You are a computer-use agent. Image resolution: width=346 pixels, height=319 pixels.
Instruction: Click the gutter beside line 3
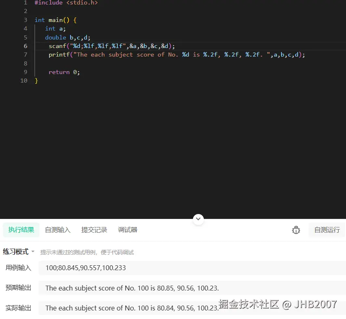click(x=25, y=20)
